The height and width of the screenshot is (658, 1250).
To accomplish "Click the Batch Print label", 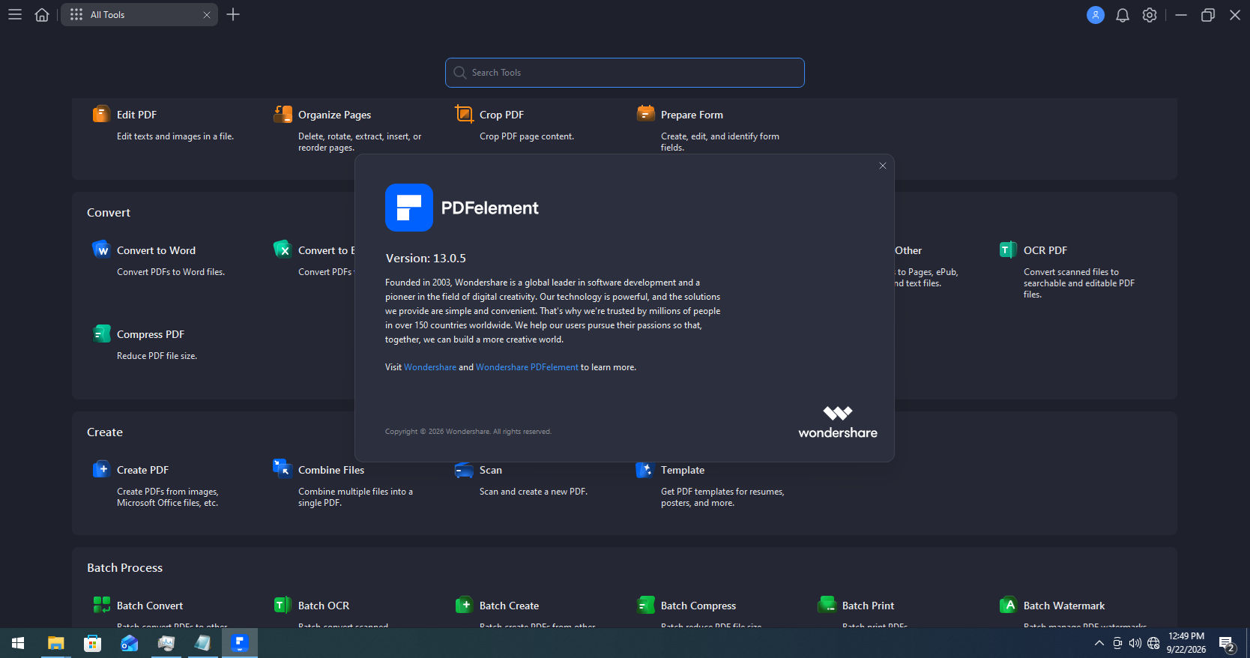I will [868, 606].
